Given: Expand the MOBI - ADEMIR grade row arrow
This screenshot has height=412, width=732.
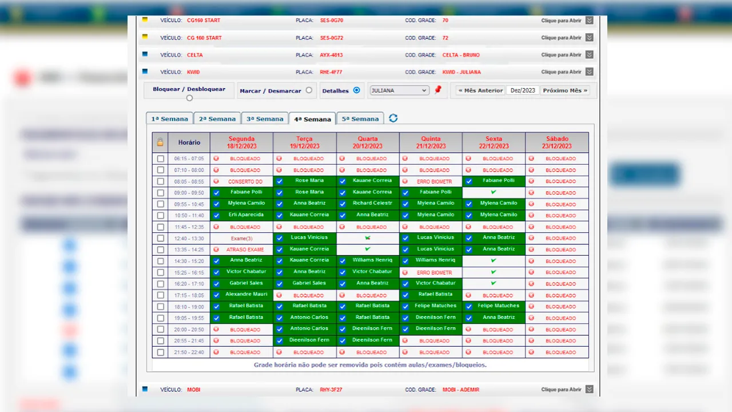Looking at the screenshot, I should click(x=589, y=390).
